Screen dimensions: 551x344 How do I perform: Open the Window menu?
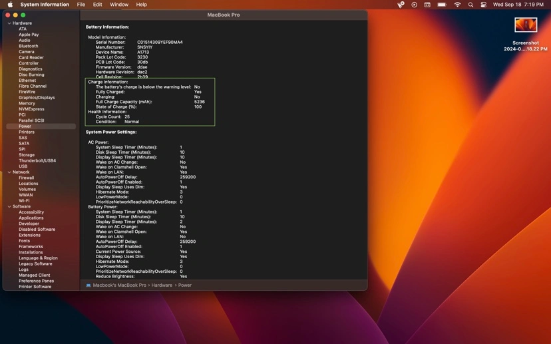click(x=119, y=5)
